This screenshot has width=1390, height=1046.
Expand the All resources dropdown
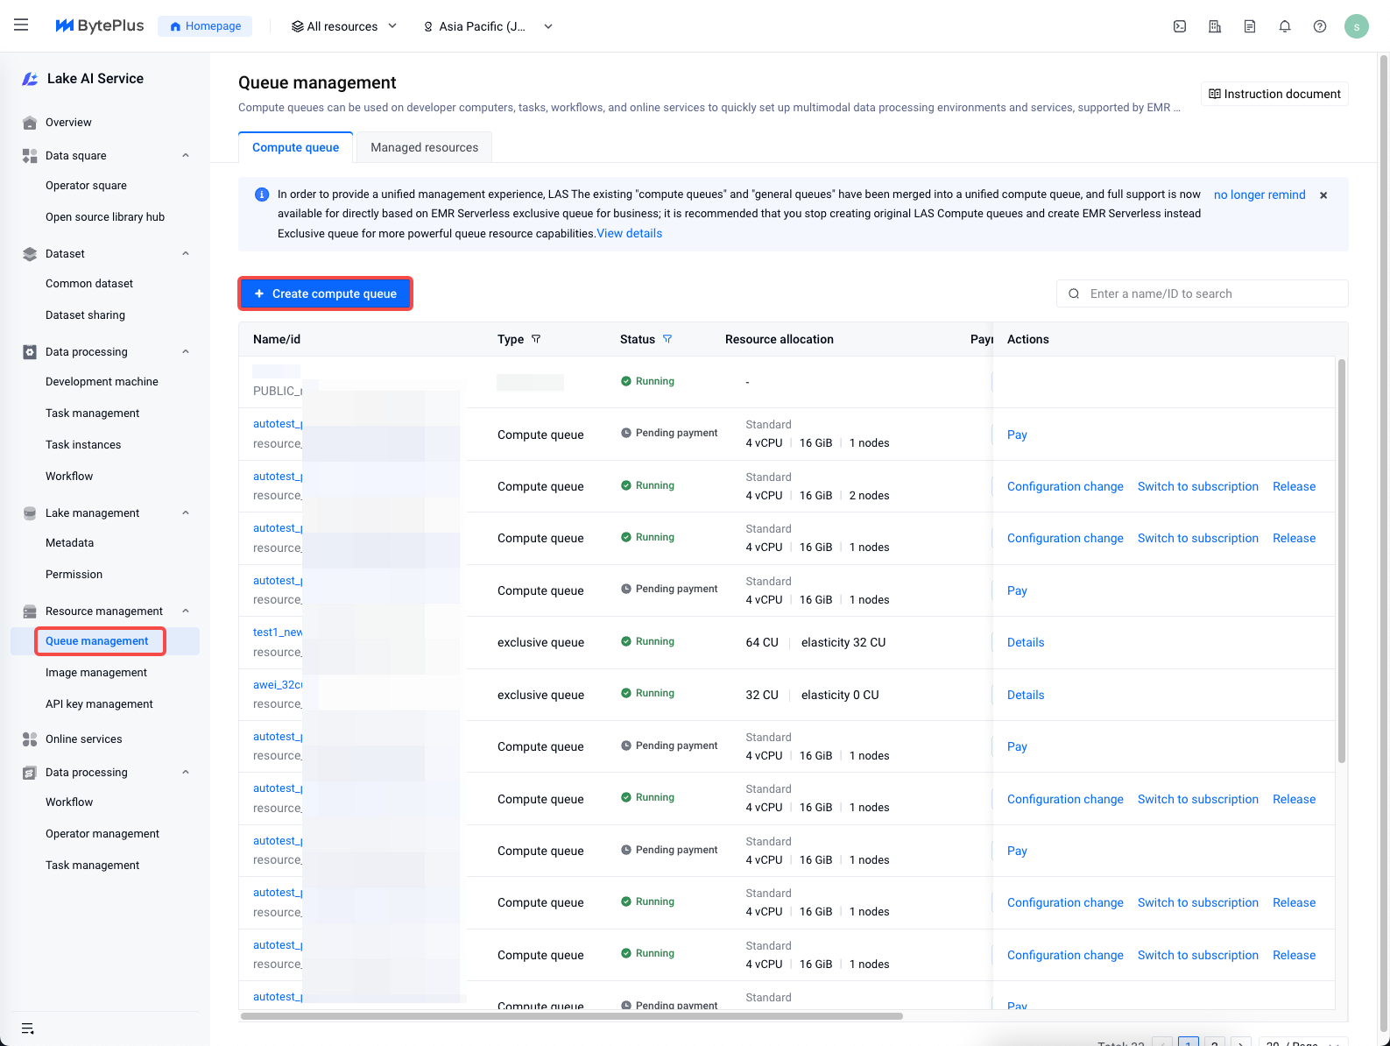click(343, 26)
